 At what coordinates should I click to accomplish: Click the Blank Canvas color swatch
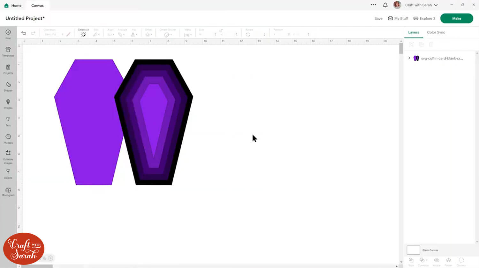click(x=413, y=250)
